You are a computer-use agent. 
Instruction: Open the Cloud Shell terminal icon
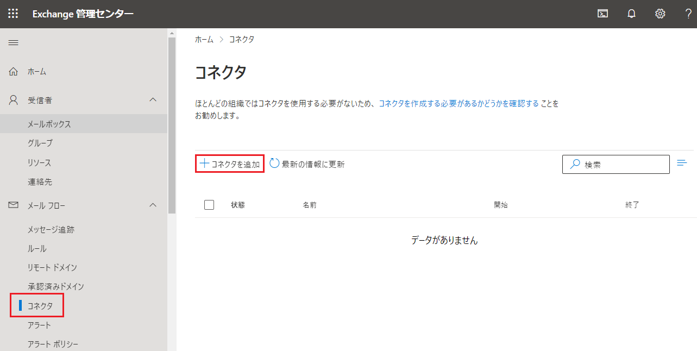coord(602,14)
